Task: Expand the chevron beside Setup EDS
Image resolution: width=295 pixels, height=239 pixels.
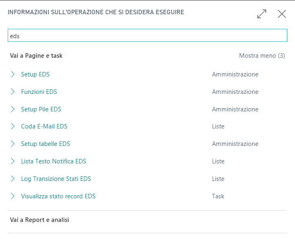Action: point(13,74)
